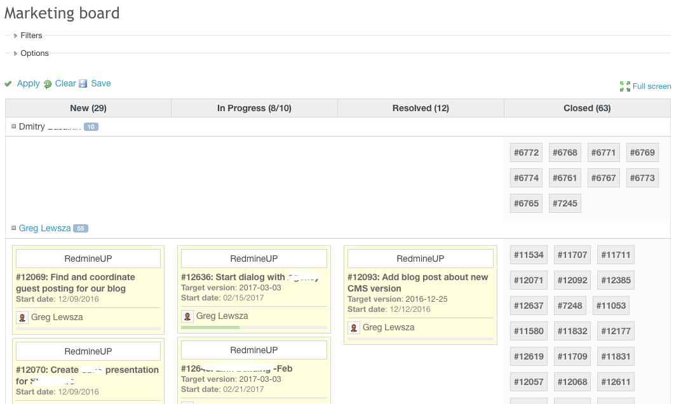Click the avatar icon on card #12636

(187, 316)
